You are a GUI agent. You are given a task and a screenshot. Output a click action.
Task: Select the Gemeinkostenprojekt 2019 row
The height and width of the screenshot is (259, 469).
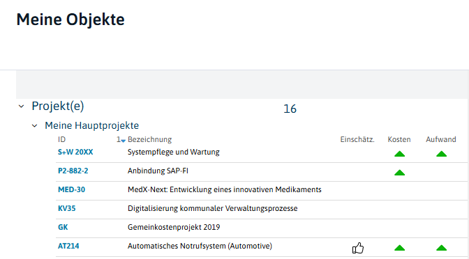262,228
